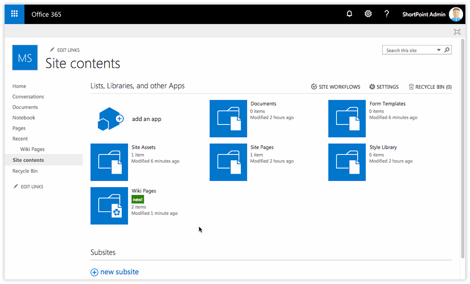Open Notebook in left navigation
Image resolution: width=470 pixels, height=284 pixels.
[x=23, y=118]
